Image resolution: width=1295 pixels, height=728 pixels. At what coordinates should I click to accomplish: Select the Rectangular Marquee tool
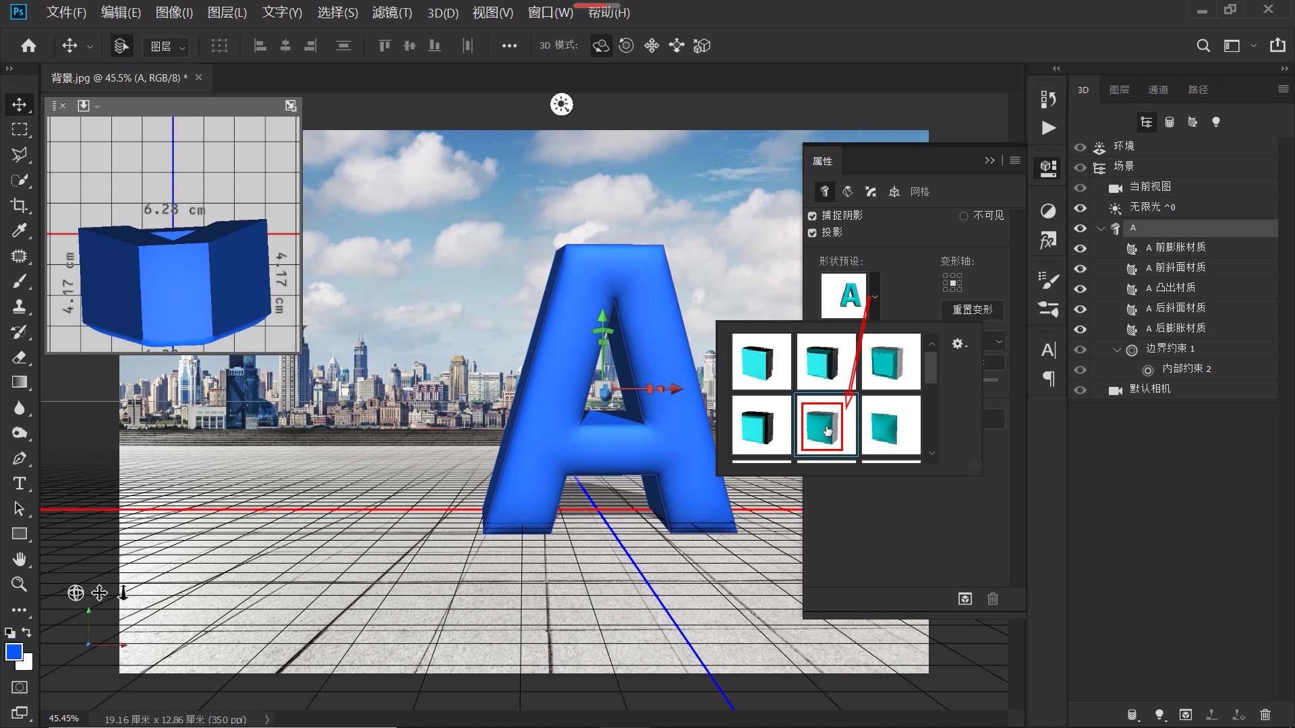tap(20, 129)
